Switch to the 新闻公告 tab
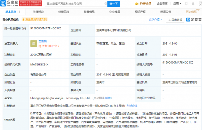 (x=165, y=12)
